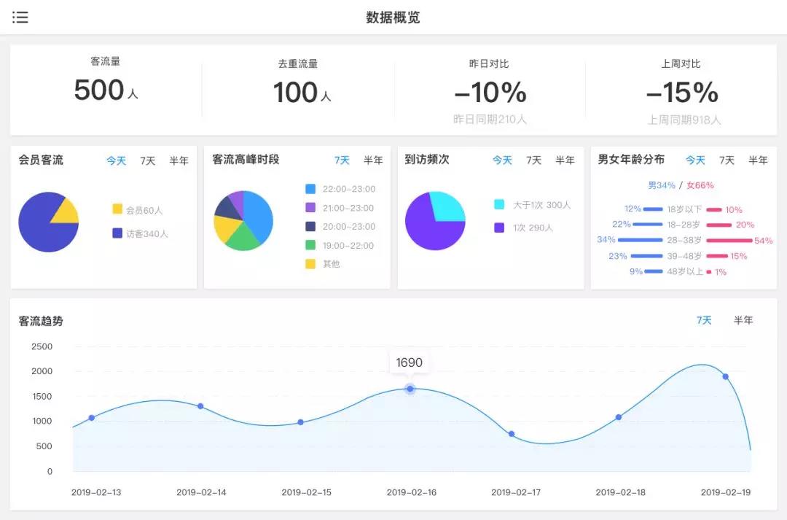
Task: Open the hamburger menu icon
Action: point(20,18)
